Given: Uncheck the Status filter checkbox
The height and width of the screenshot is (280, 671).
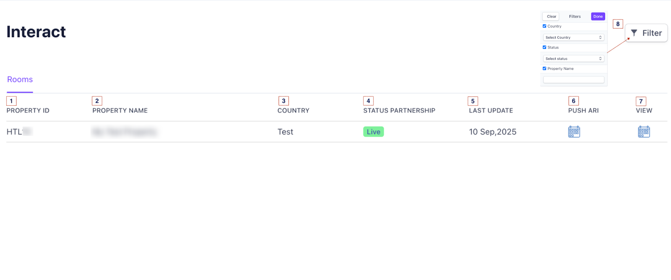Looking at the screenshot, I should tap(544, 47).
